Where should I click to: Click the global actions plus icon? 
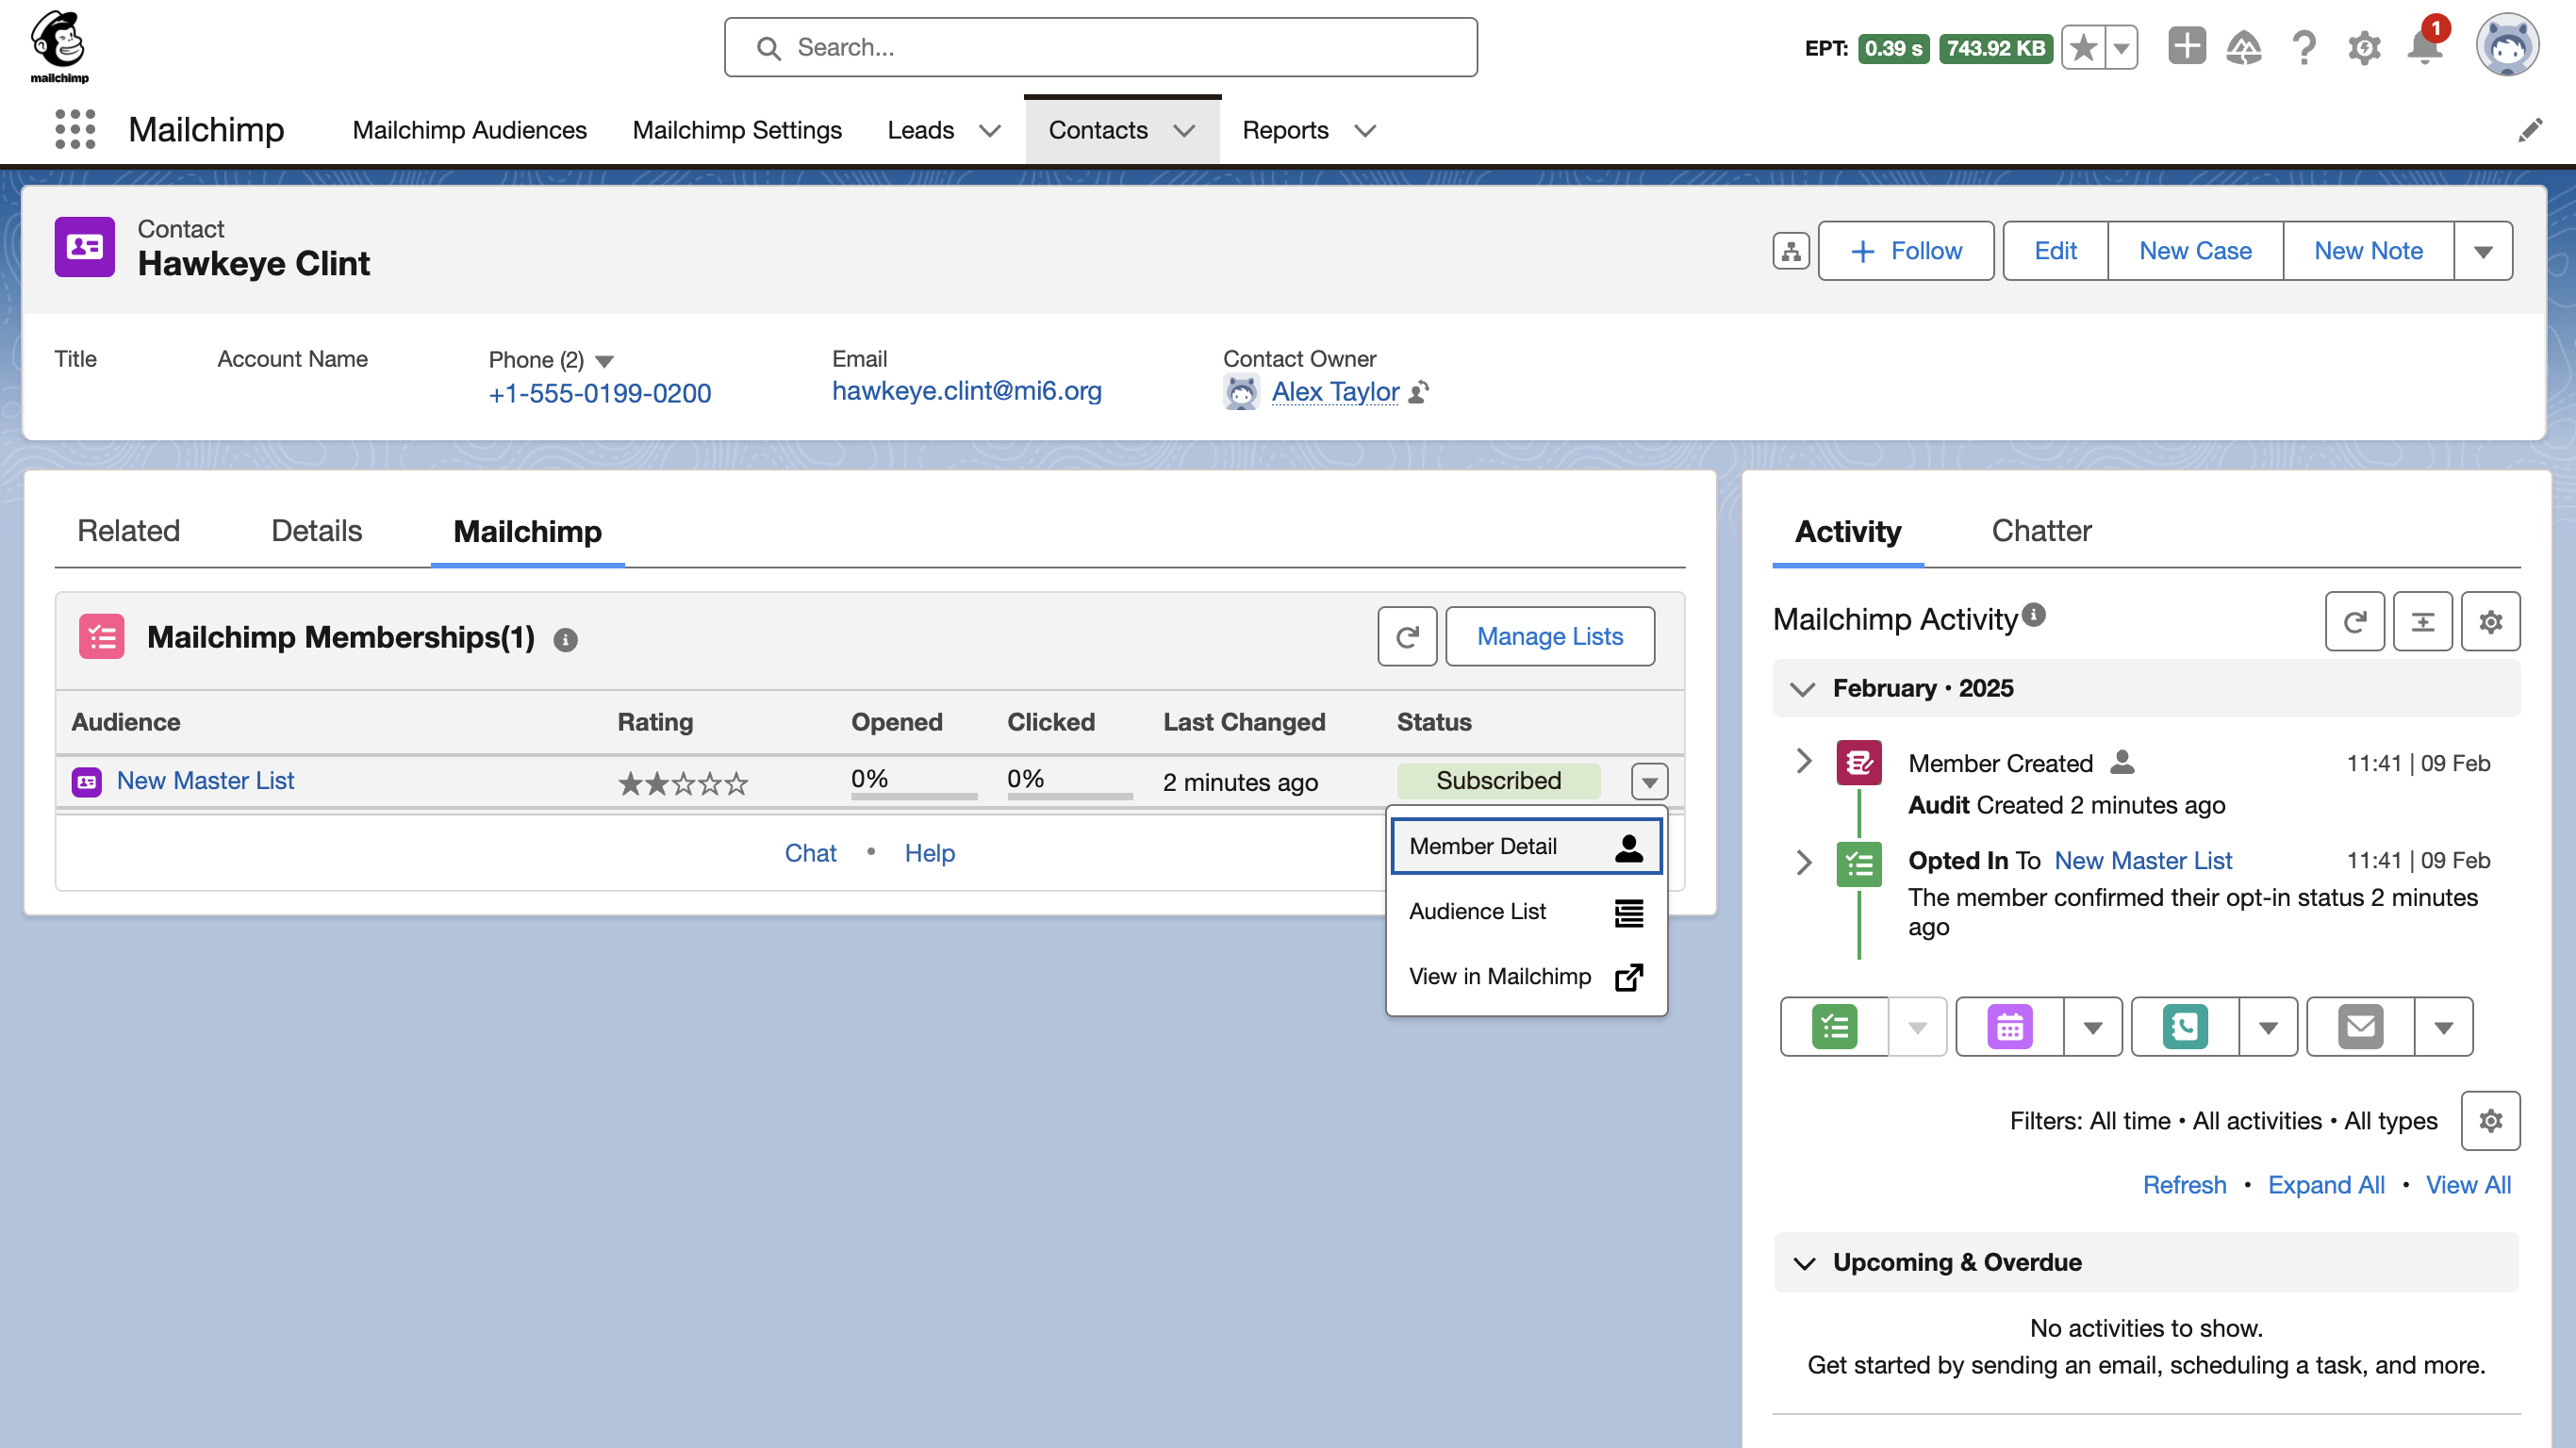tap(2186, 47)
